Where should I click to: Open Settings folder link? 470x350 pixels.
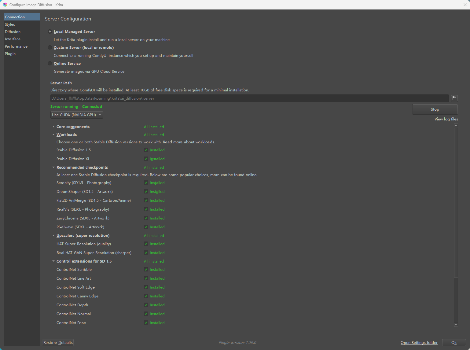coord(419,343)
